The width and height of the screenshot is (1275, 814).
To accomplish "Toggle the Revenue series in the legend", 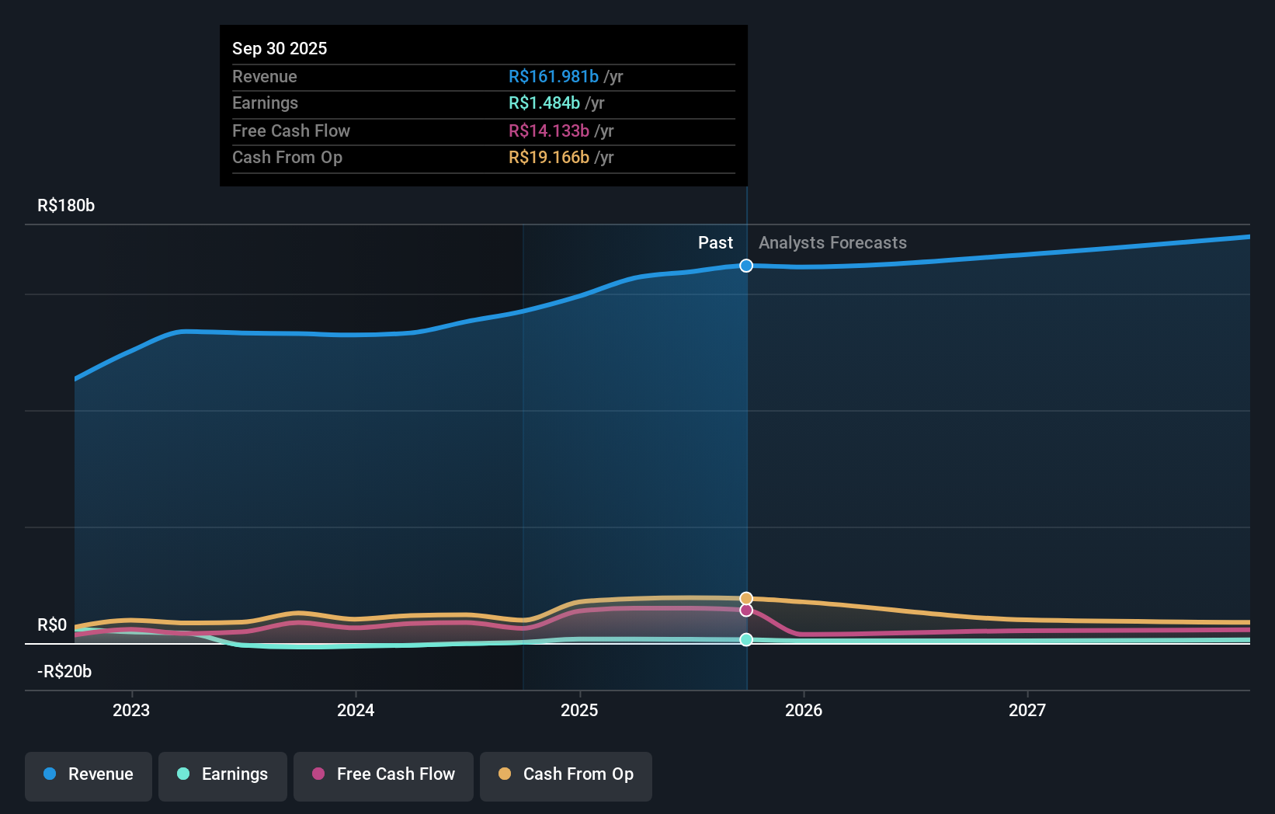I will coord(88,775).
